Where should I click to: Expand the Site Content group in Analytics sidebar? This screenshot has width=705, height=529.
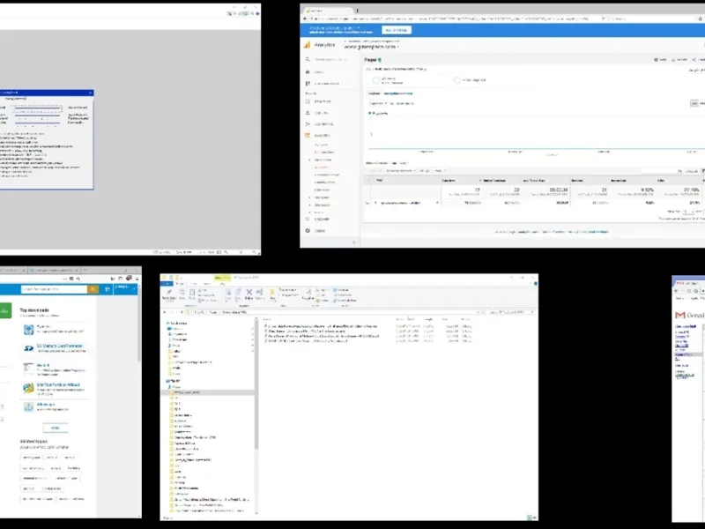(309, 160)
